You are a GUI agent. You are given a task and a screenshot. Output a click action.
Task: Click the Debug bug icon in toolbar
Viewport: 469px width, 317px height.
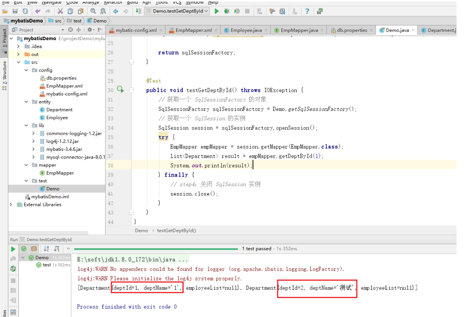coord(227,11)
